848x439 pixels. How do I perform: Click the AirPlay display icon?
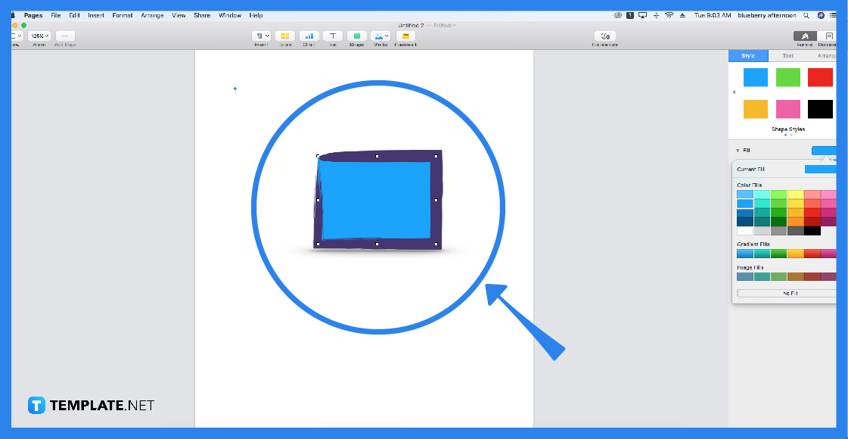(642, 16)
